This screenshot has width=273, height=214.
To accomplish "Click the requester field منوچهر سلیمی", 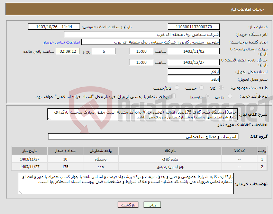I will point(151,42).
